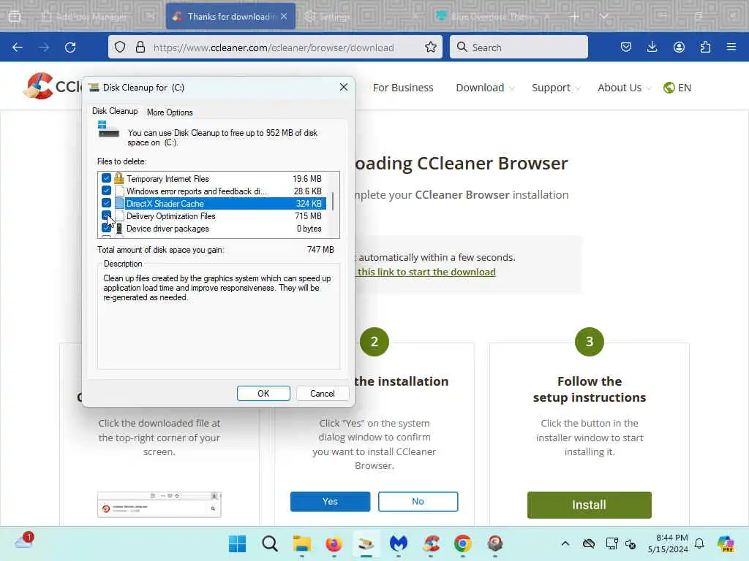
Task: Open File Explorer from the taskbar
Action: click(302, 543)
